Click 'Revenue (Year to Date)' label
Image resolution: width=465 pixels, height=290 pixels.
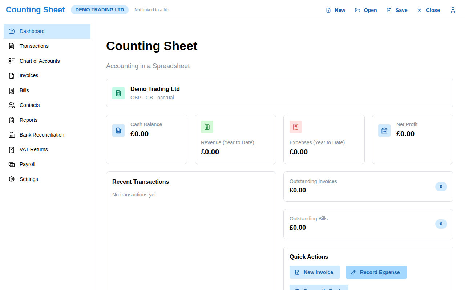point(227,142)
